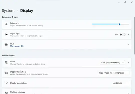
Task: Expand the Multiple displays section
Action: point(128,93)
